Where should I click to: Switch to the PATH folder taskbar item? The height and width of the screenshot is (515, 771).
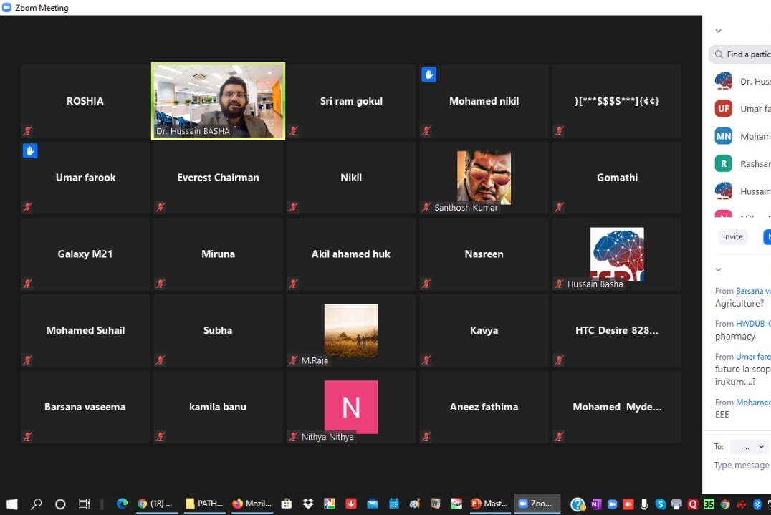click(203, 504)
